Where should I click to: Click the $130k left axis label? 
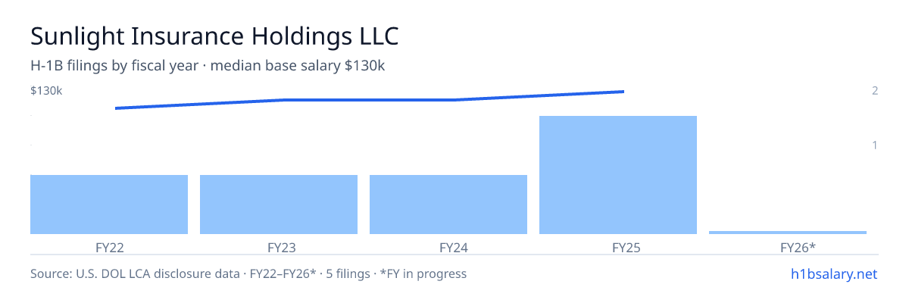tap(46, 91)
